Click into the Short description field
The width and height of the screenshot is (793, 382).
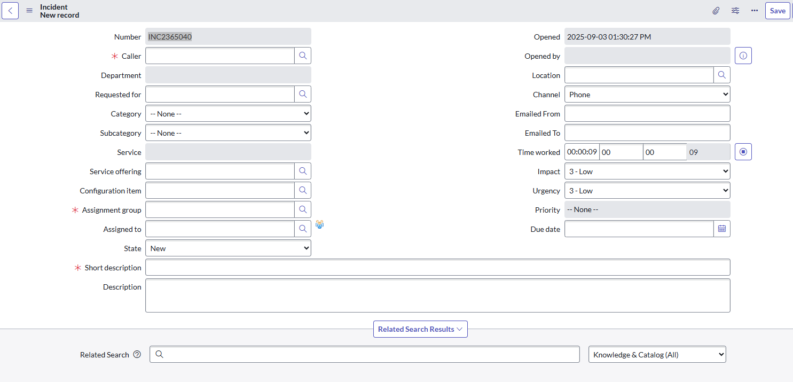(437, 267)
